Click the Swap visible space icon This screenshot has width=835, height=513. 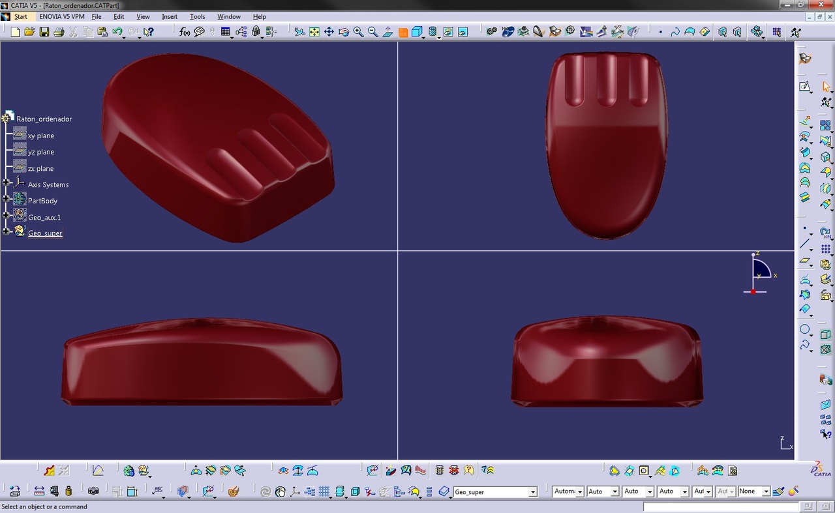(x=463, y=31)
